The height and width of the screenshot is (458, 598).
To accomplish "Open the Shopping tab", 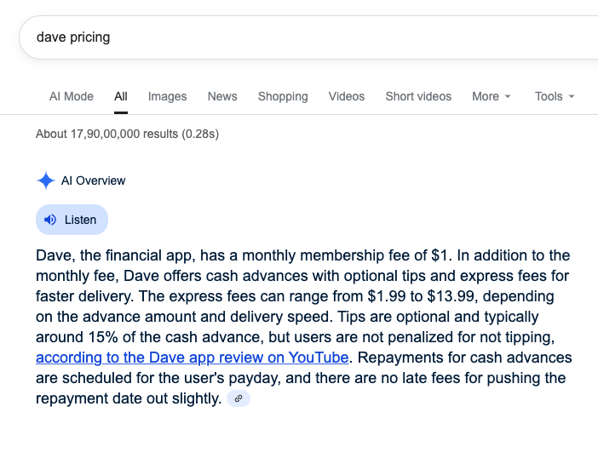I will pyautogui.click(x=283, y=96).
